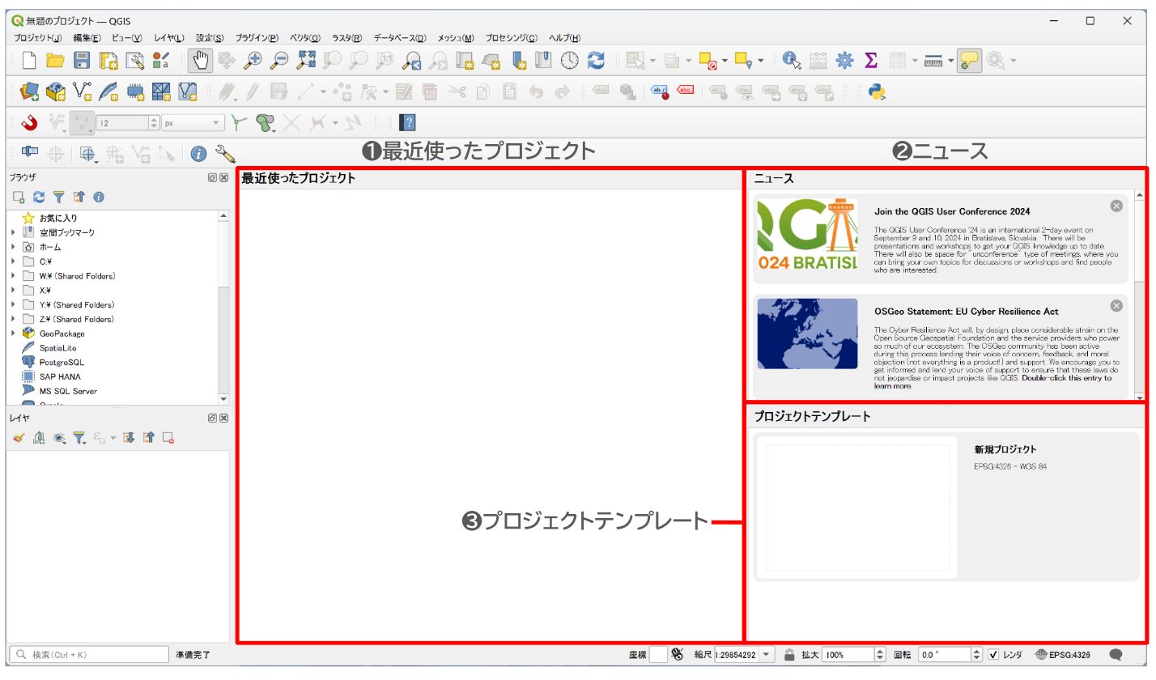Open the px units dropdown
The image size is (1156, 680).
coord(193,123)
